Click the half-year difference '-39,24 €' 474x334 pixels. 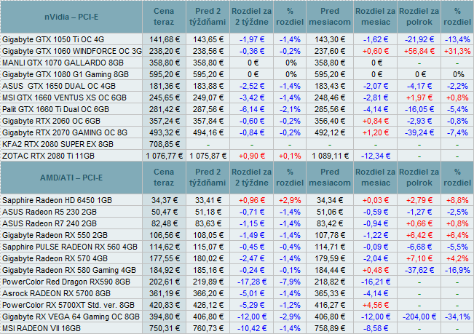(419, 132)
